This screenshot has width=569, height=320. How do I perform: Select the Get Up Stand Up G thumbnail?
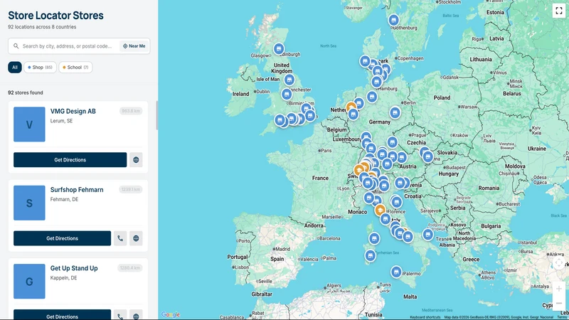pyautogui.click(x=29, y=281)
